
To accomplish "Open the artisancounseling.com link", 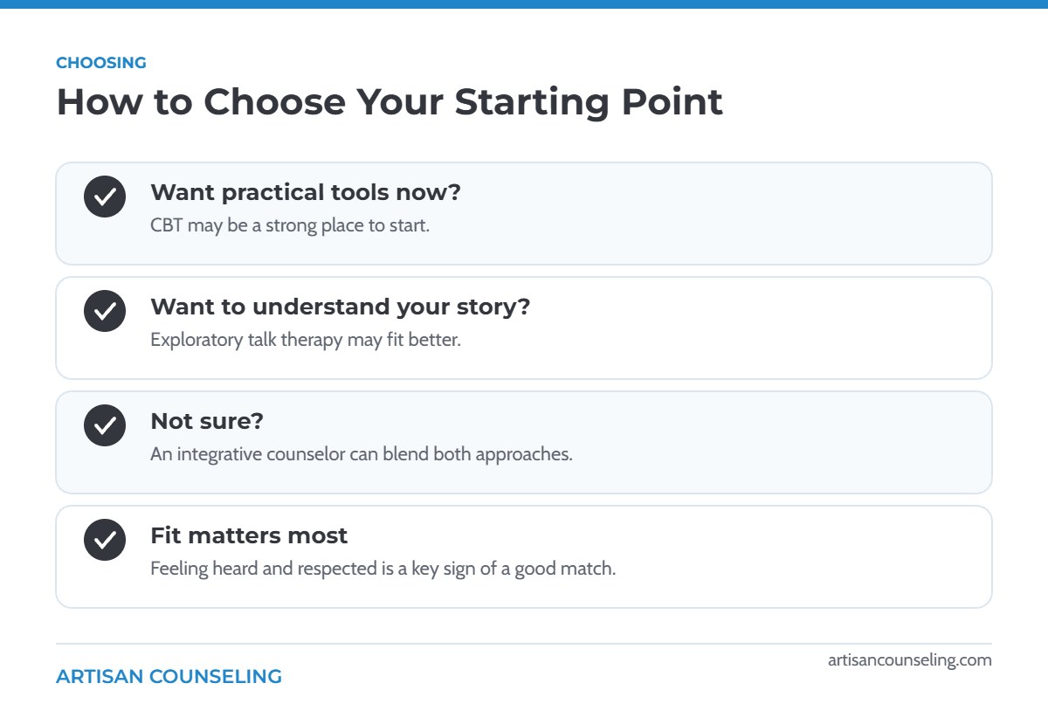I will coord(910,660).
